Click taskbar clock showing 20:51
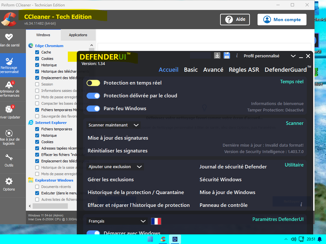326x244 pixels. tap(311, 239)
